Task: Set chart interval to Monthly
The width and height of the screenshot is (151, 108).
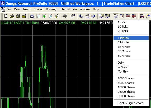Action: (131, 71)
